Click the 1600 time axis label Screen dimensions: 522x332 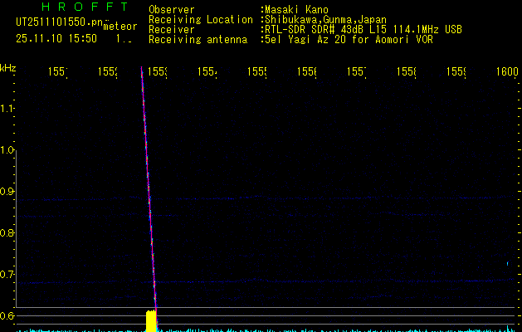tap(506, 73)
